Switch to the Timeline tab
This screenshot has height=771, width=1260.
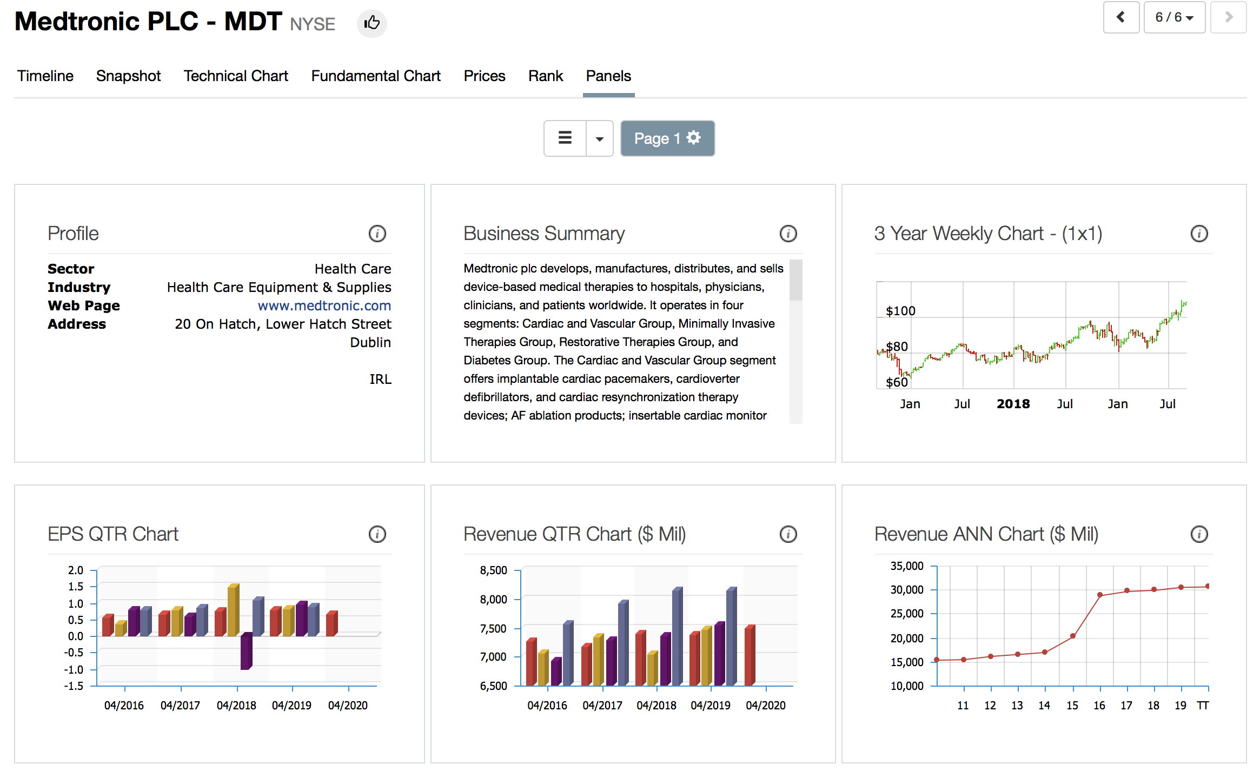(x=45, y=76)
